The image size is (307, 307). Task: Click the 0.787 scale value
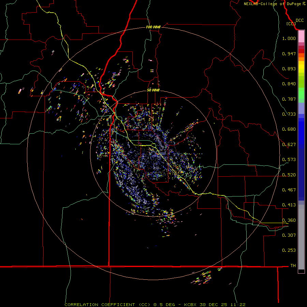tap(289, 99)
